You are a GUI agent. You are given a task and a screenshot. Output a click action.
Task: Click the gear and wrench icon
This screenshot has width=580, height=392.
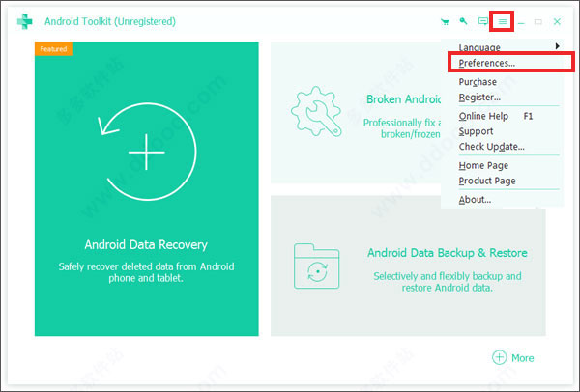pyautogui.click(x=317, y=112)
